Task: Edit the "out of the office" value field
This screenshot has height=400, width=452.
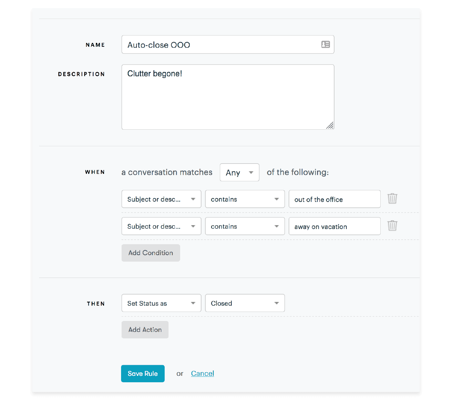Action: [334, 199]
